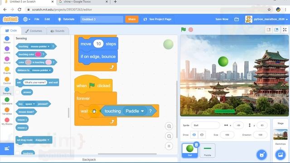
Task: Switch to the Costumes tab
Action: (x=34, y=31)
